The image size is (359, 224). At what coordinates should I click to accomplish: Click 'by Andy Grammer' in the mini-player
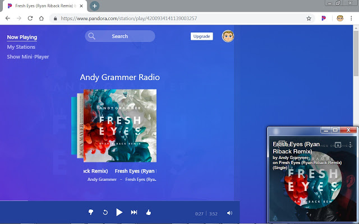(x=291, y=157)
